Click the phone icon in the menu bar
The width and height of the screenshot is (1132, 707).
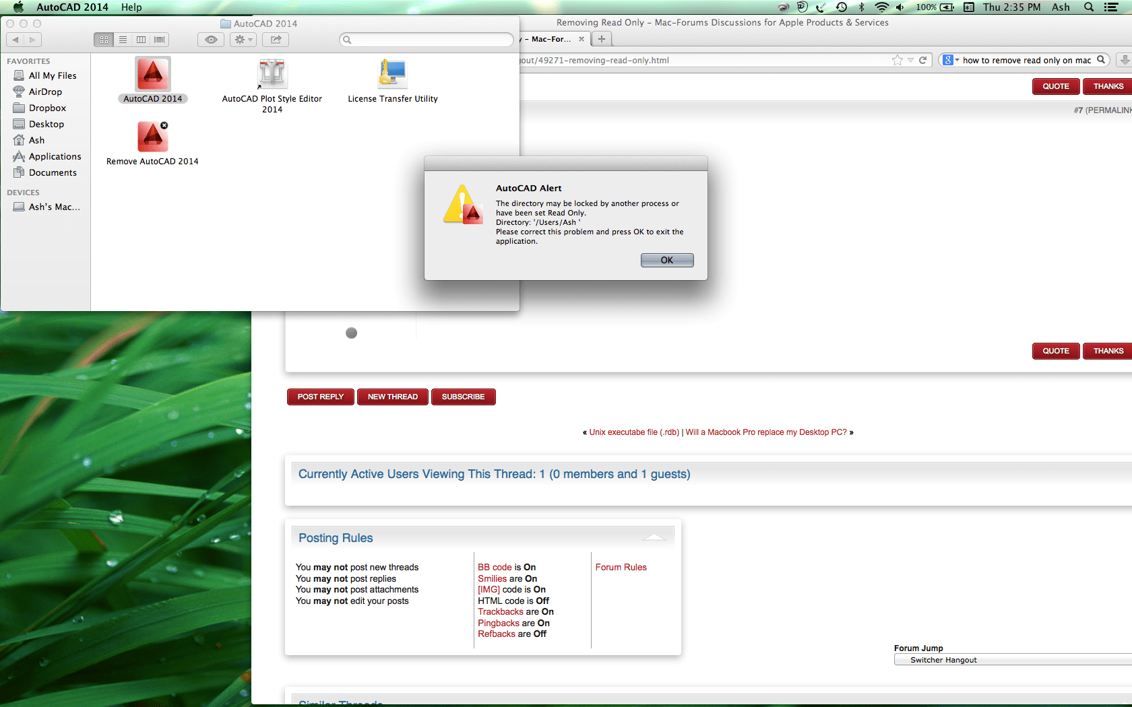tap(821, 7)
